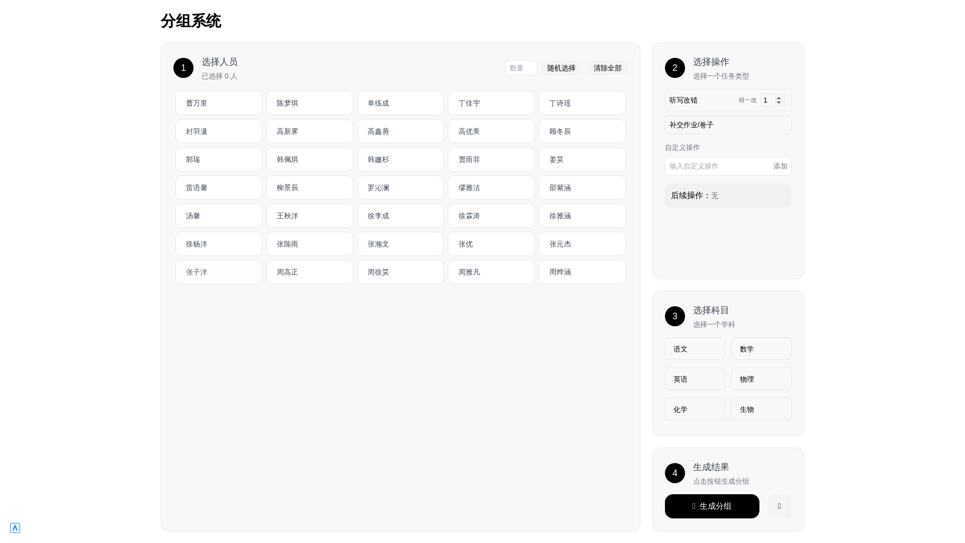Select the 补交作业/卷子 operation

point(728,125)
